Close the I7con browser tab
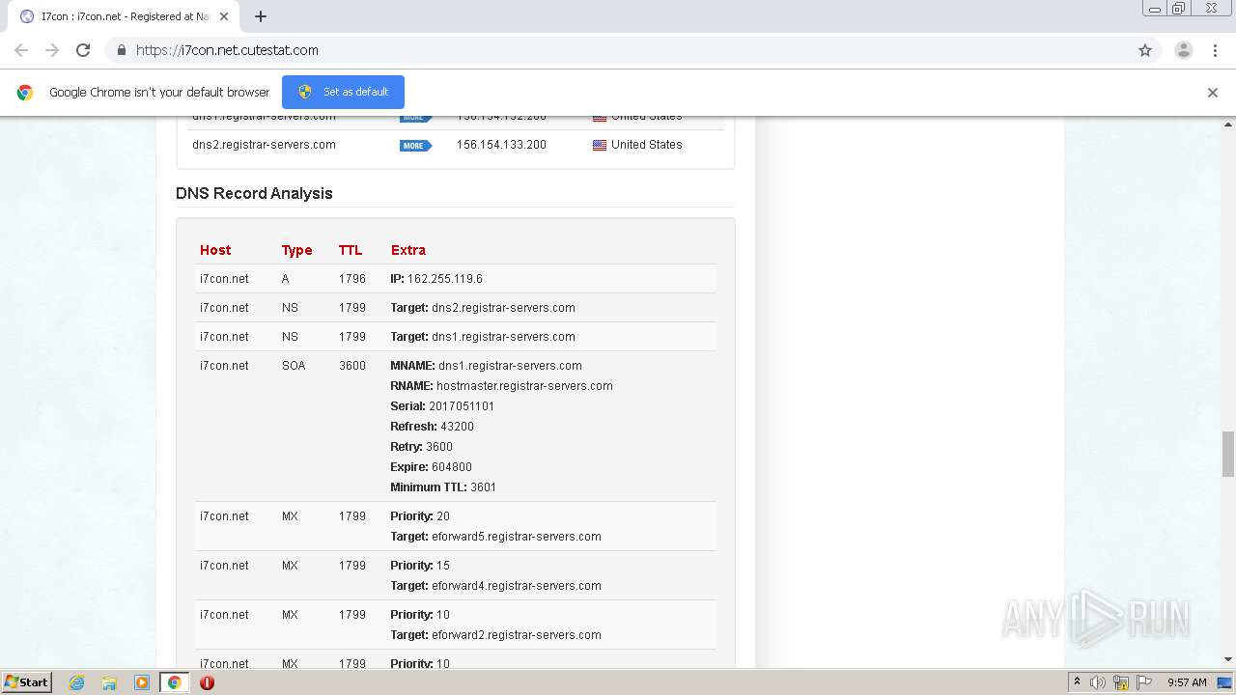 224,16
